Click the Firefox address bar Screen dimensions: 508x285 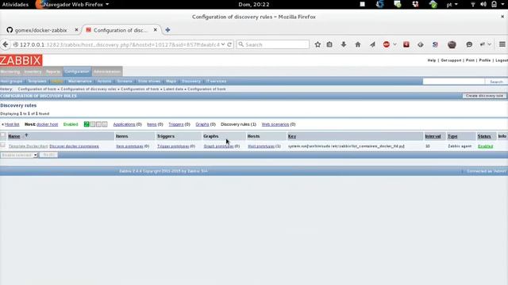pyautogui.click(x=120, y=44)
